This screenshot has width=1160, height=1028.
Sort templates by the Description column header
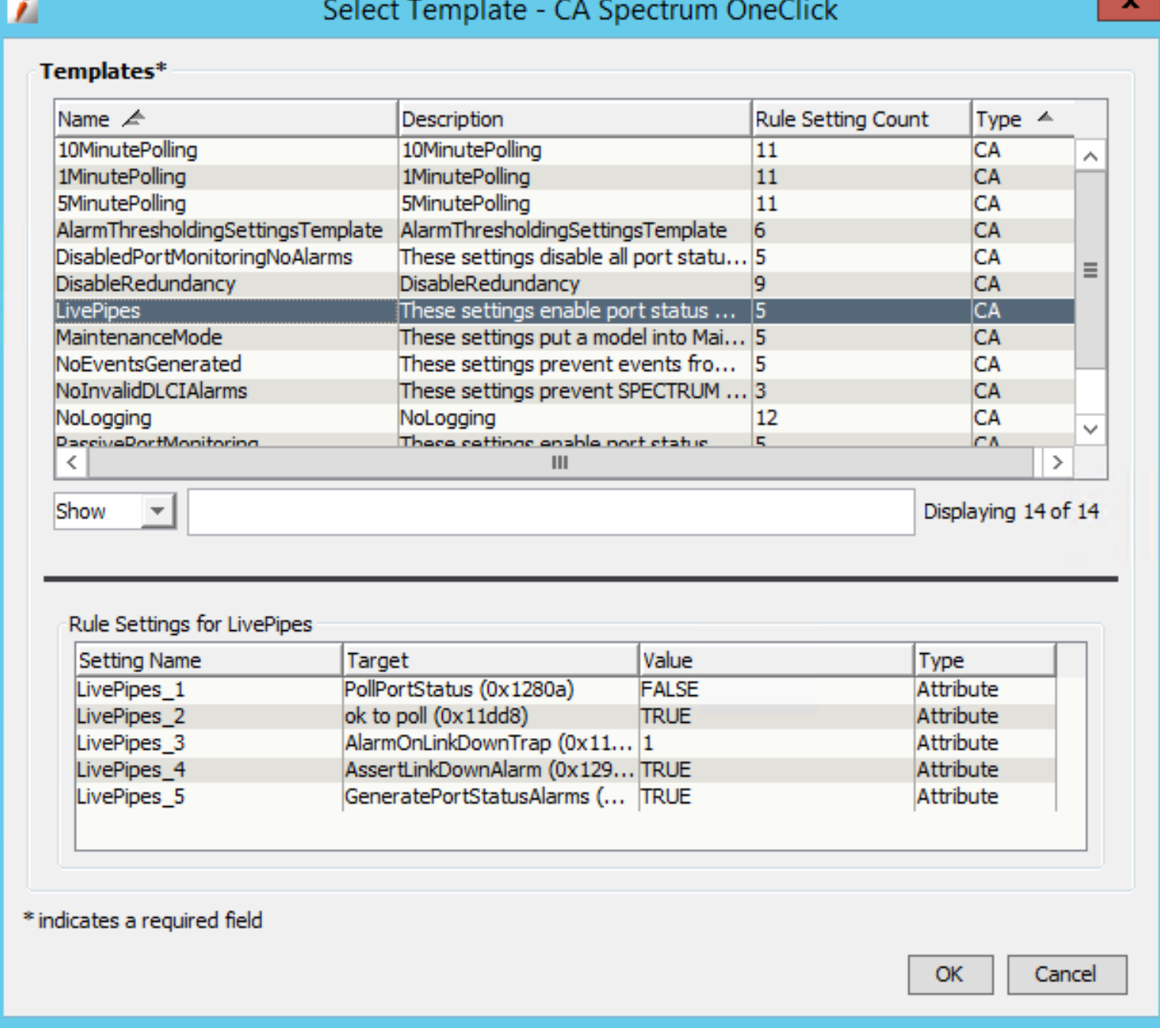coord(574,119)
